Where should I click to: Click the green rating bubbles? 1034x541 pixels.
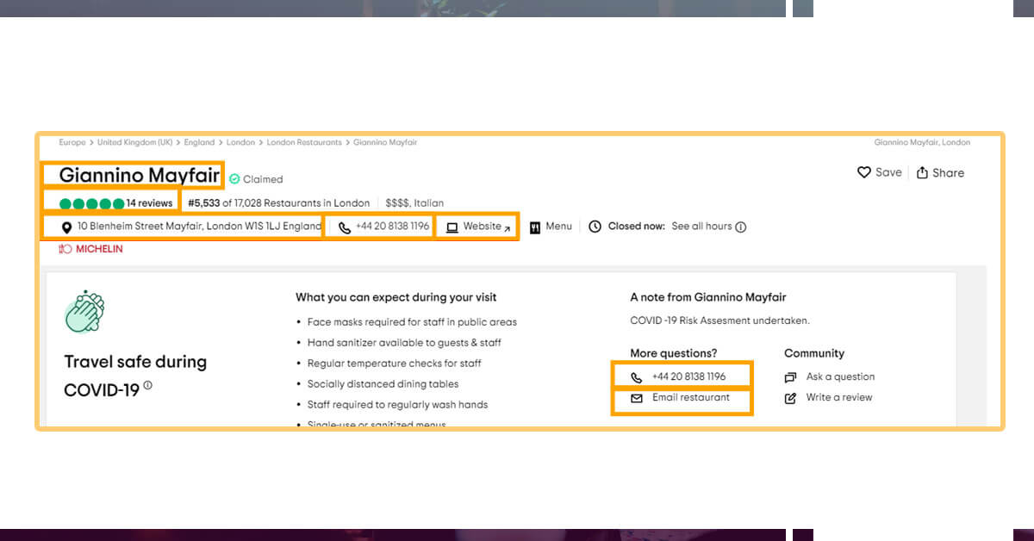point(91,203)
